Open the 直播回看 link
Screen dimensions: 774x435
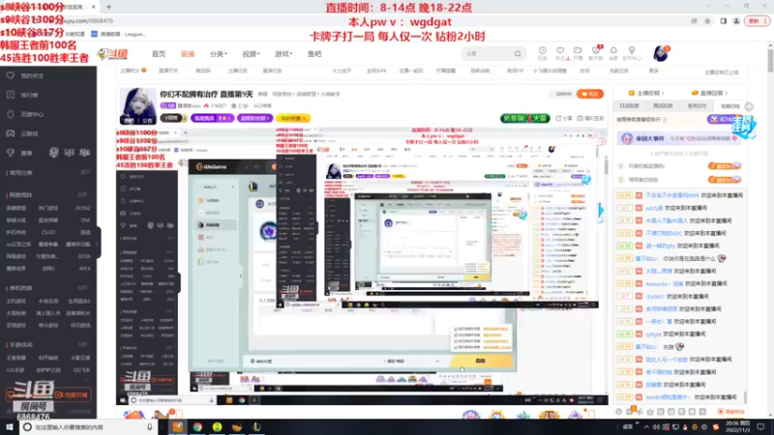point(710,93)
